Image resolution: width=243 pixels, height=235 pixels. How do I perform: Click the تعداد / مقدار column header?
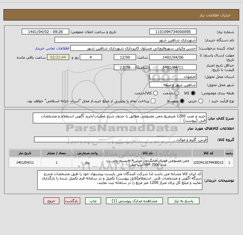[x=56, y=153]
